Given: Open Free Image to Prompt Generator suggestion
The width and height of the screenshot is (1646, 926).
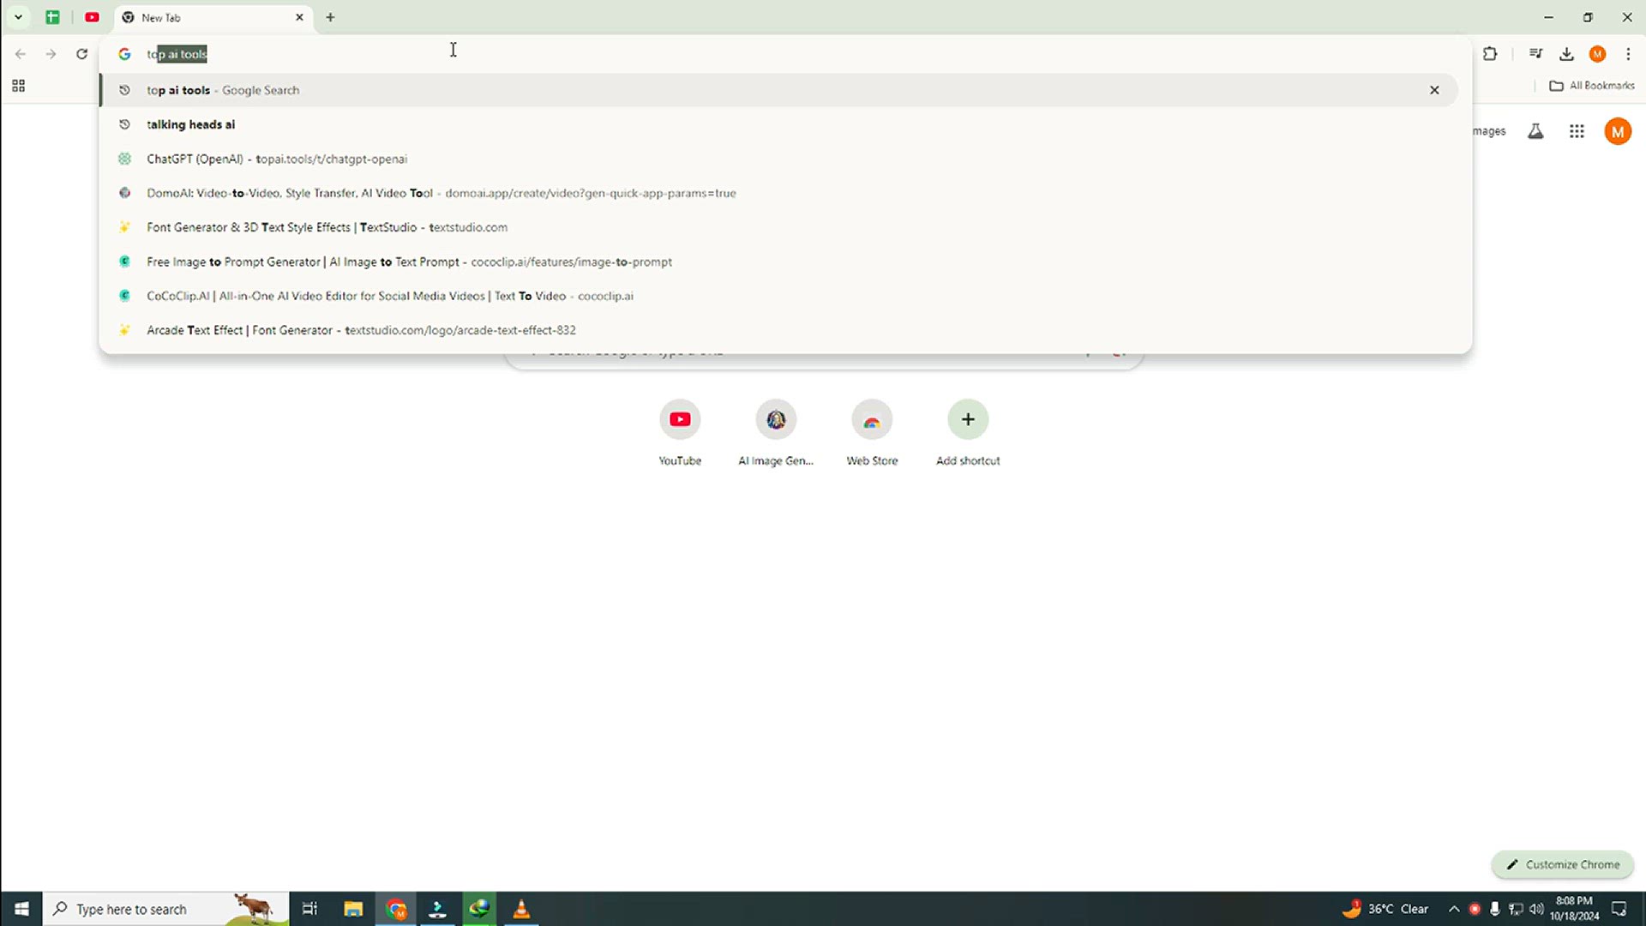Looking at the screenshot, I should pyautogui.click(x=778, y=262).
